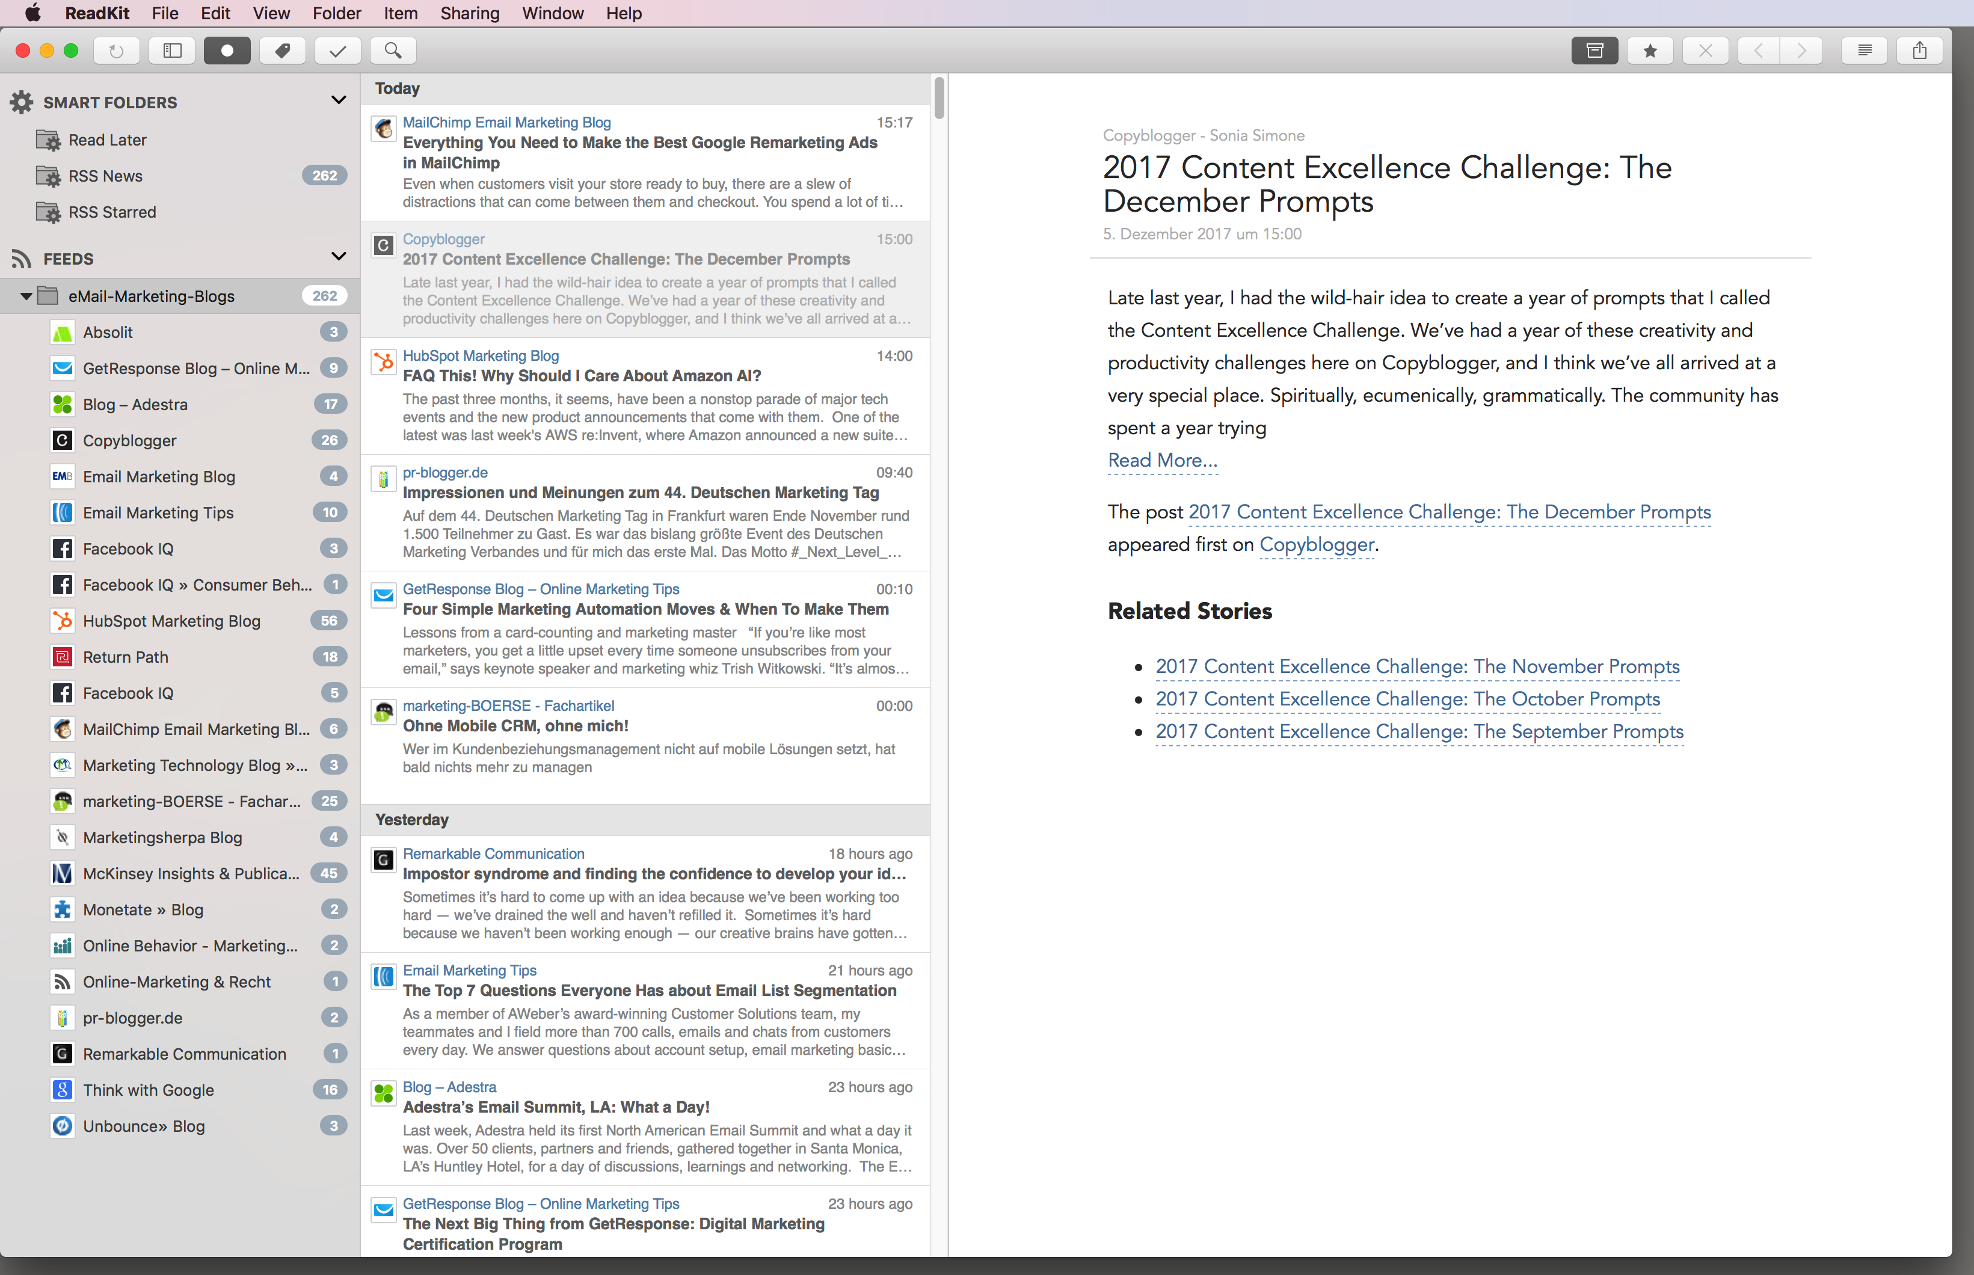Click the next article arrow
Viewport: 1974px width, 1275px height.
(1802, 51)
